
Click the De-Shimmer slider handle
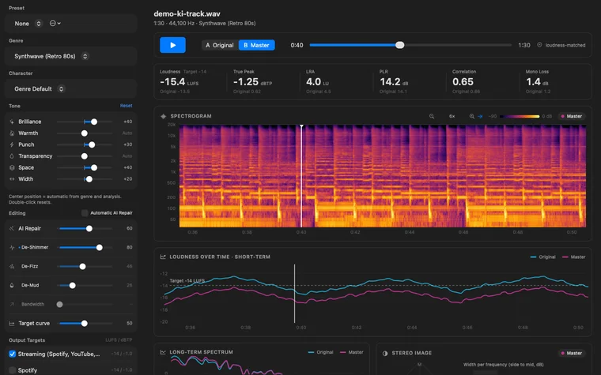[x=100, y=248]
